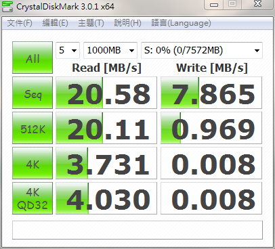
Task: Close the CrystalDiskMark window
Action: pos(257,5)
